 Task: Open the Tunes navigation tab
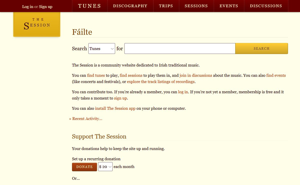point(89,6)
